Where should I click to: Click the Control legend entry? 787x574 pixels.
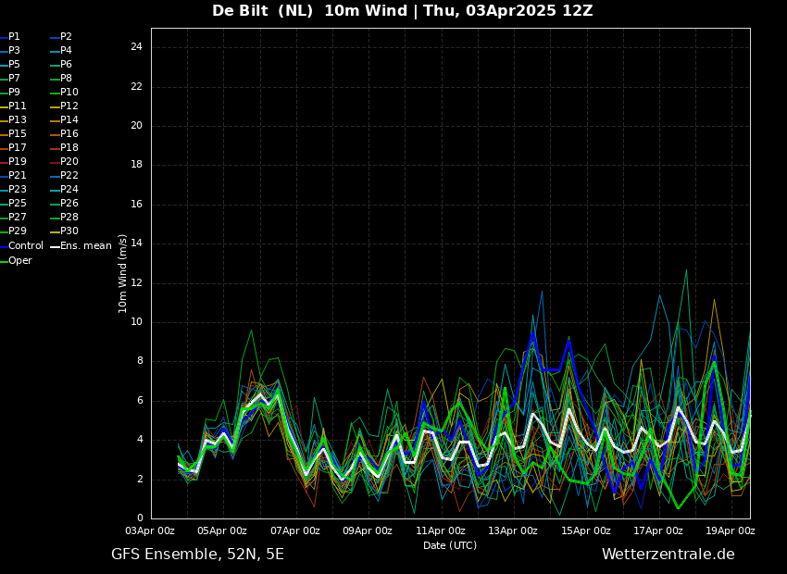pyautogui.click(x=21, y=246)
